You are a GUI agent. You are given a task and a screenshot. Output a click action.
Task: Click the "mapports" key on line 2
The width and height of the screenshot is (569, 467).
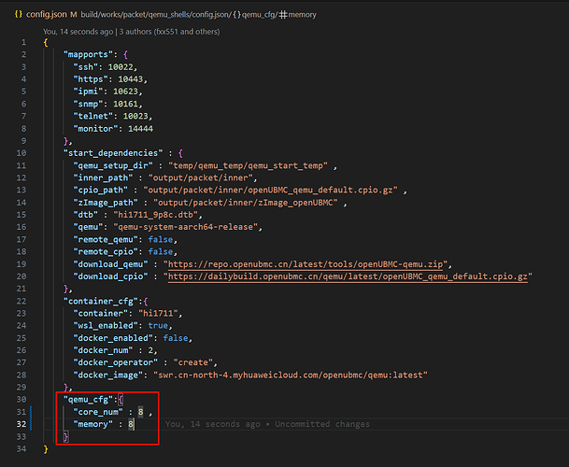pyautogui.click(x=92, y=56)
